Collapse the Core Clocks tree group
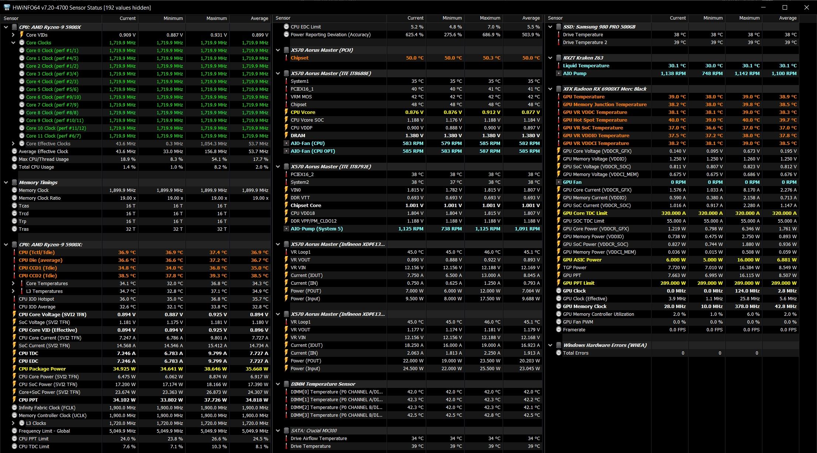 pyautogui.click(x=13, y=43)
